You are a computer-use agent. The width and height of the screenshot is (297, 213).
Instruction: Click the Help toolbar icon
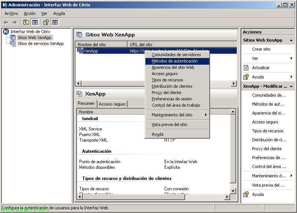[46, 22]
